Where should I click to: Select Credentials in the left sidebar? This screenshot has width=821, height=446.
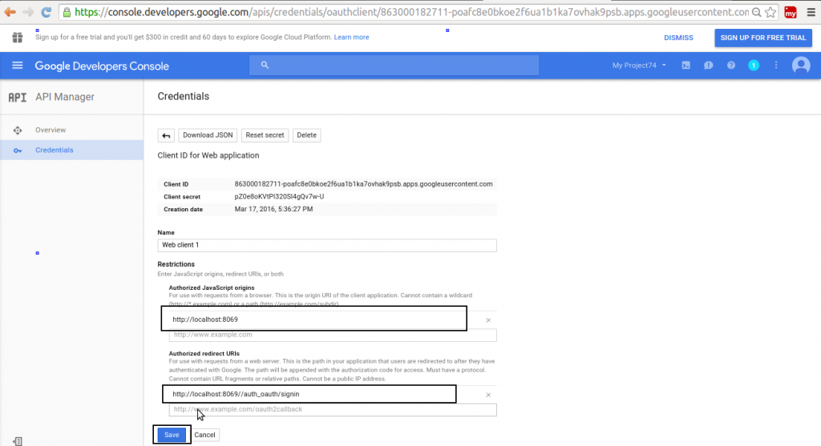[x=54, y=150]
